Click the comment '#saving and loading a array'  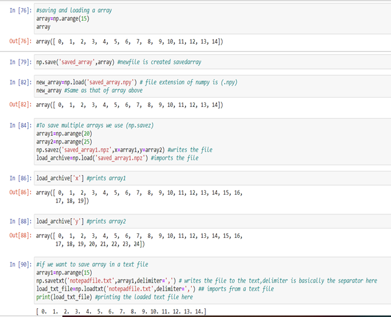point(74,10)
